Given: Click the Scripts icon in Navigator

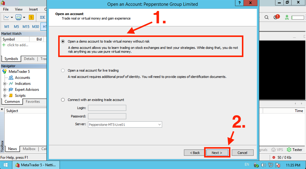Looking at the screenshot, I should click(x=11, y=95).
